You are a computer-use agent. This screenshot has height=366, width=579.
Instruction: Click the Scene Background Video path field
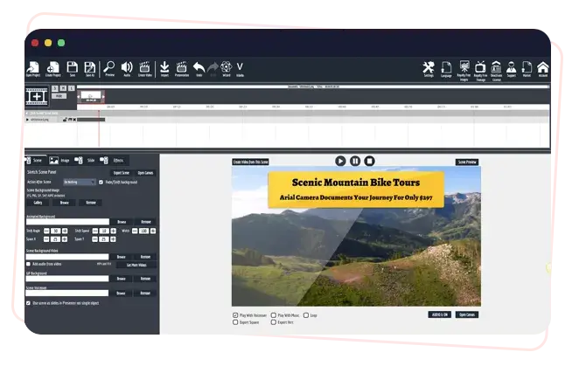click(x=67, y=257)
